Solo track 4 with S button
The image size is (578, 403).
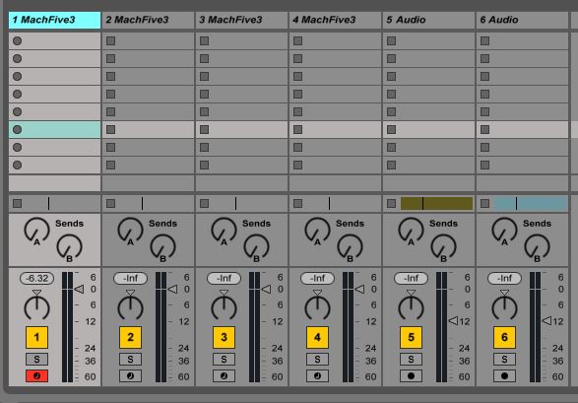click(x=317, y=359)
